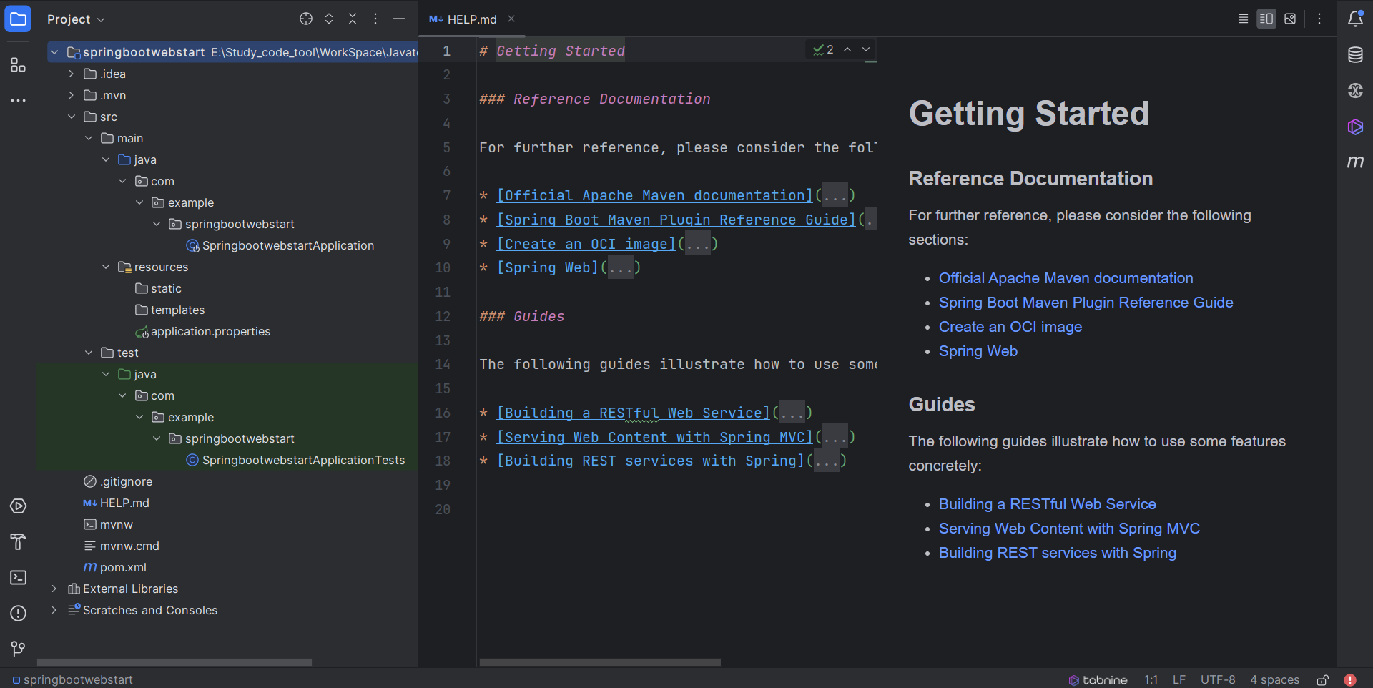
Task: Select pom.xml in project tree
Action: (115, 567)
